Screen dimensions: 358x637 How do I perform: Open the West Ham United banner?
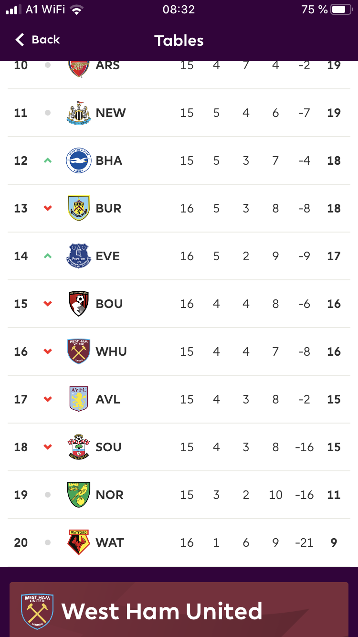[179, 609]
